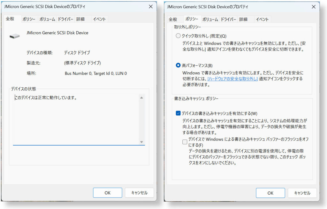
Task: Click OK in the right policy dialog
Action: click(x=270, y=193)
